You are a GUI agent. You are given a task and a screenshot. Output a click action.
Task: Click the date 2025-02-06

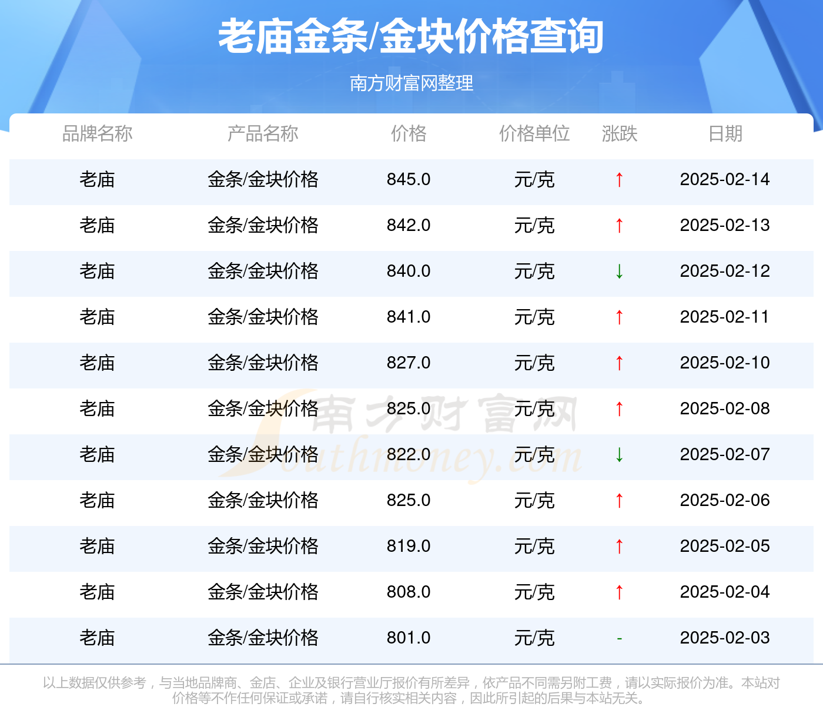[725, 500]
